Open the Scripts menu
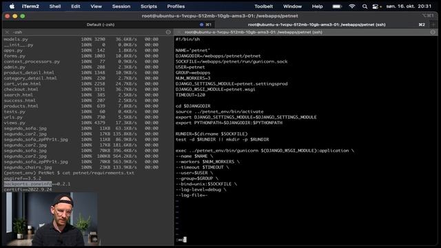This screenshot has height=248, width=441. click(149, 6)
